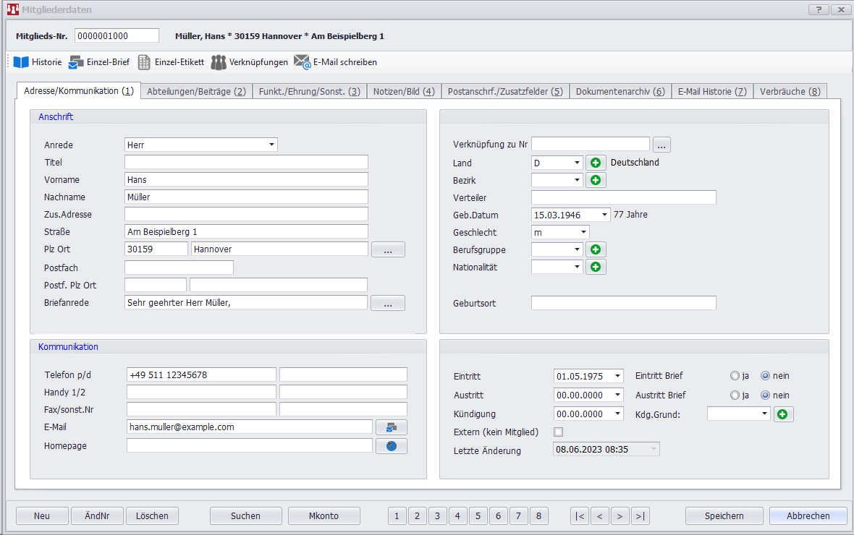Select 'ja' for Eintritt Brief
Screen dimensions: 854x535
(x=735, y=376)
